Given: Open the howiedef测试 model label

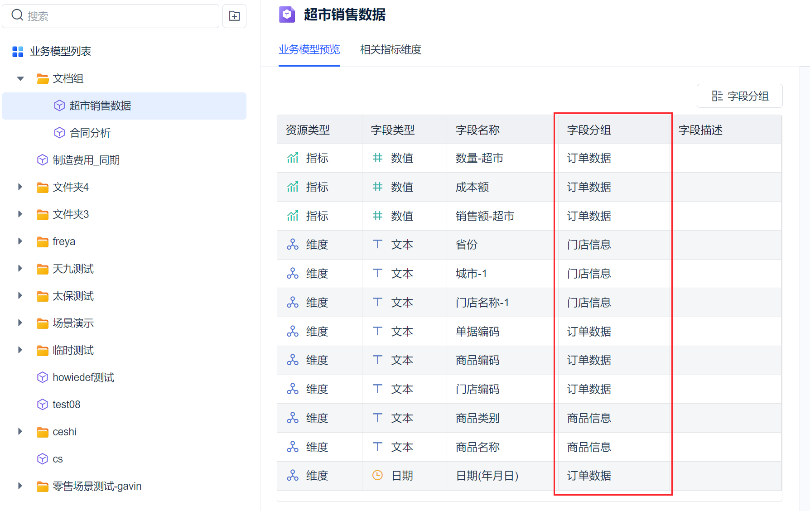Looking at the screenshot, I should (x=83, y=377).
